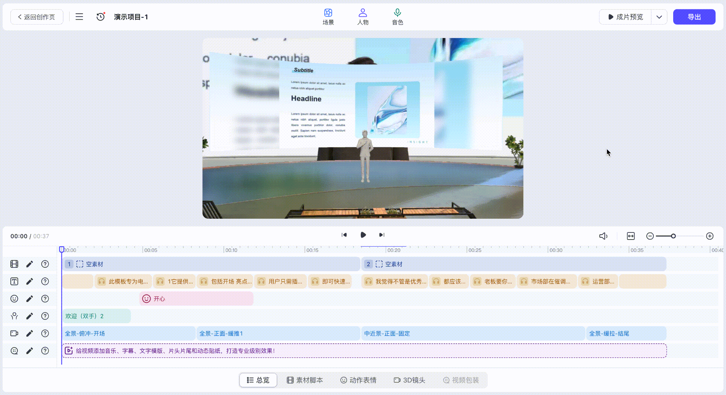Click the add music and subtitles prompt bar
This screenshot has width=726, height=395.
tap(364, 351)
